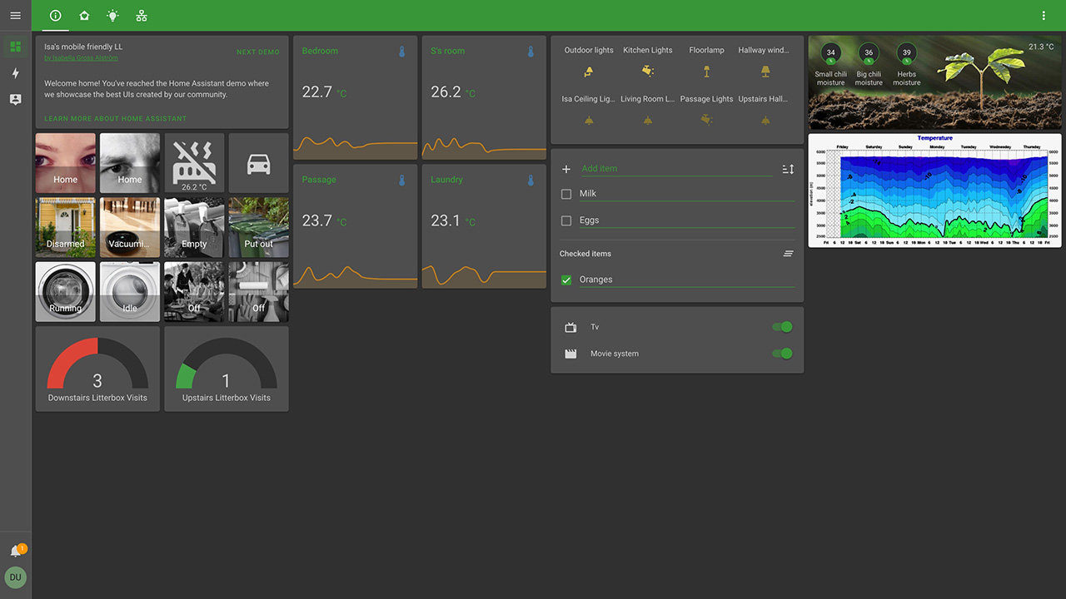Switch to the lightbulb tab in the top bar
This screenshot has width=1066, height=599.
(x=112, y=15)
